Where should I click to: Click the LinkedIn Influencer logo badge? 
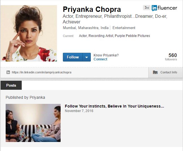(x=164, y=8)
